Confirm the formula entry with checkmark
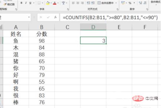This screenshot has height=108, width=161. 48,17
